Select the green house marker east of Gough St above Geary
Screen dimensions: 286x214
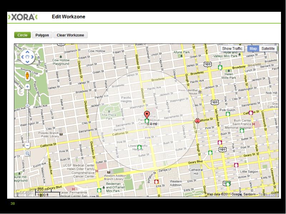point(210,153)
